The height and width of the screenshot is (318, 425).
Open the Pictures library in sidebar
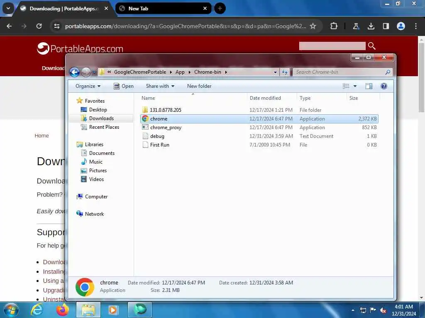(x=98, y=171)
